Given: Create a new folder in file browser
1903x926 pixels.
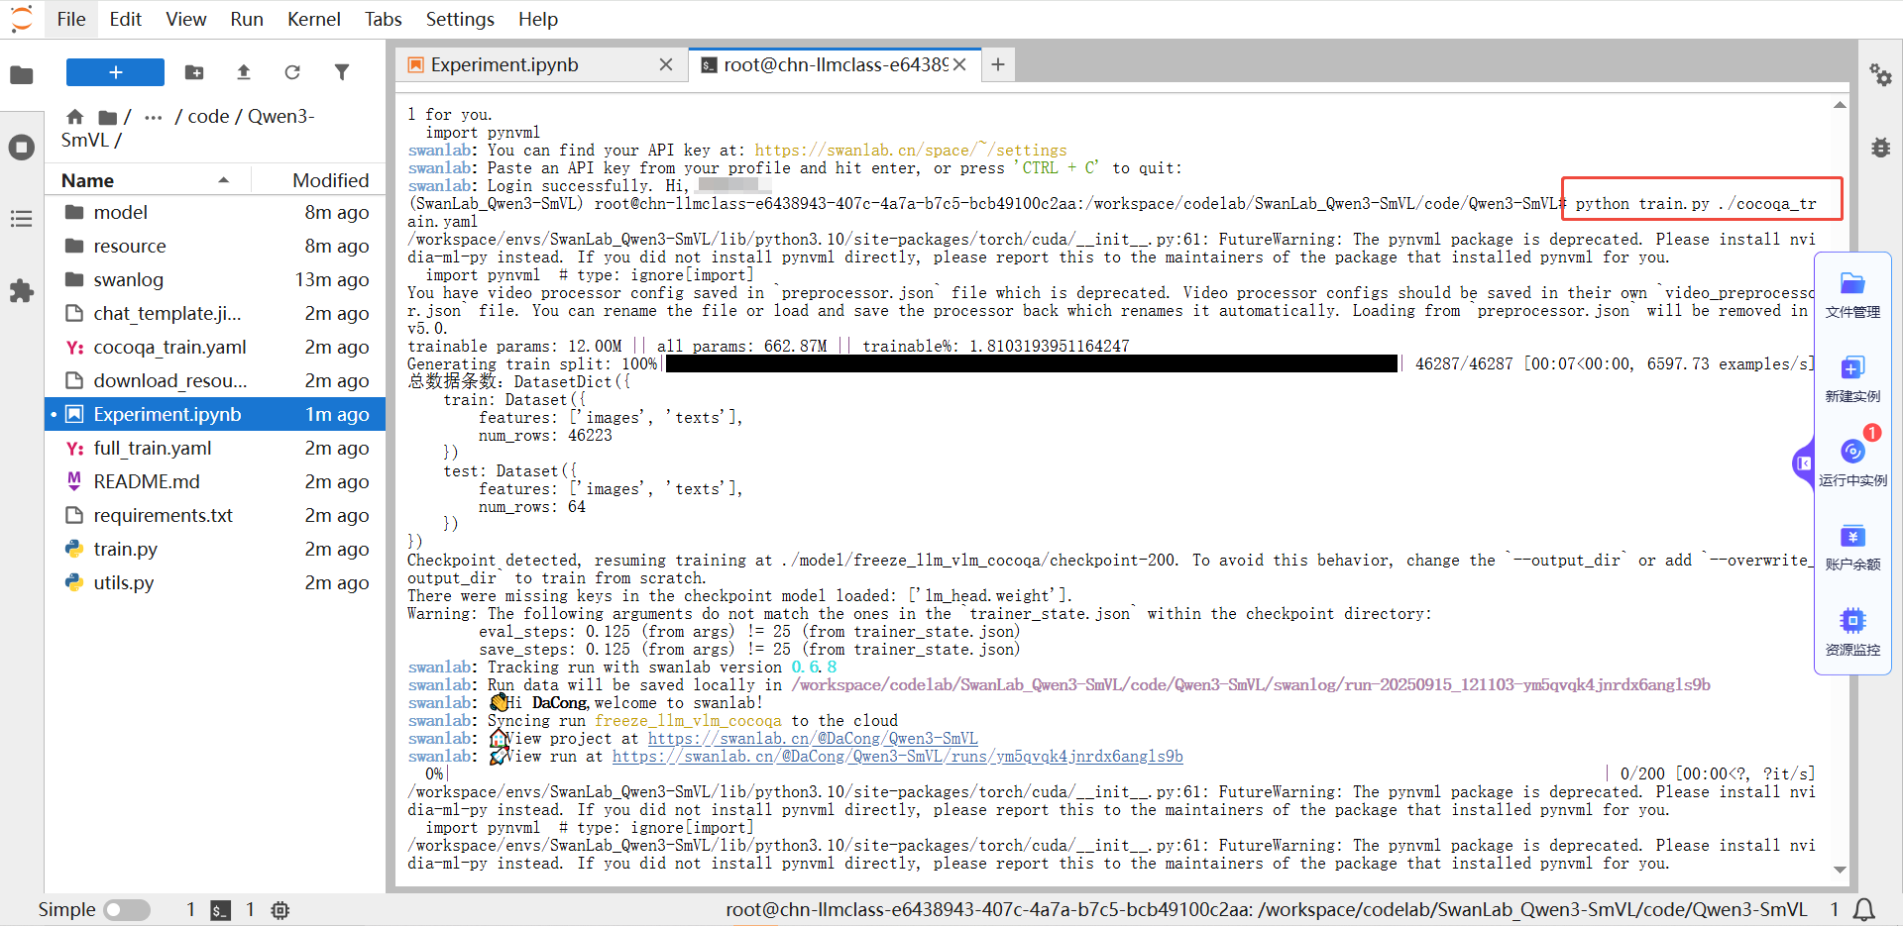Looking at the screenshot, I should point(194,72).
